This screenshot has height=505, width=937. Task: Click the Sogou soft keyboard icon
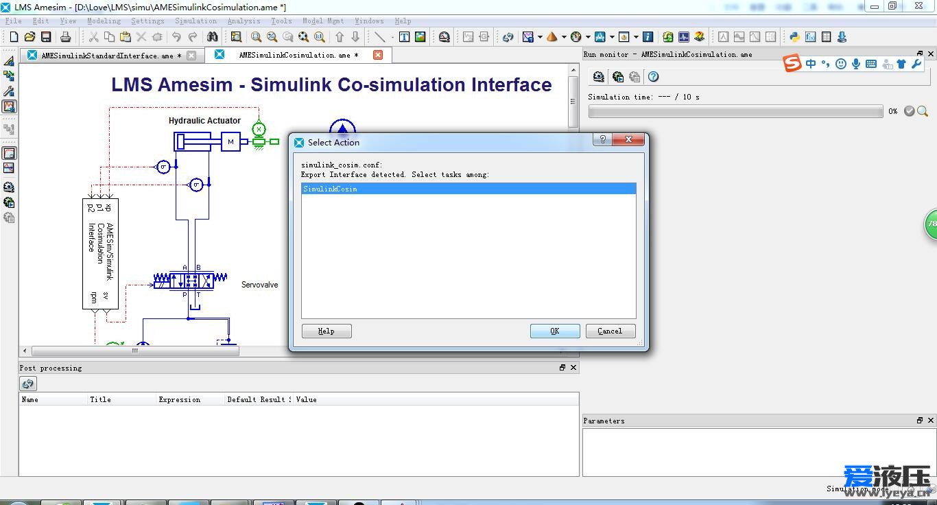click(x=871, y=64)
